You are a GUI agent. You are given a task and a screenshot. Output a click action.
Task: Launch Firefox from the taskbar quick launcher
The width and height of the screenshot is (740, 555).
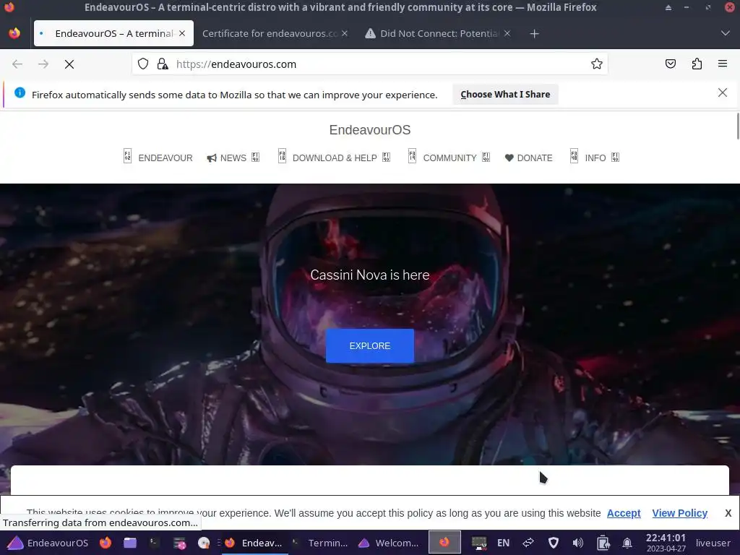[106, 543]
